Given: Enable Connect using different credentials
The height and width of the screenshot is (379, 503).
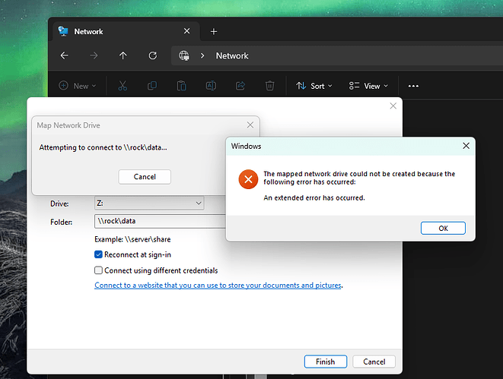Looking at the screenshot, I should coord(98,270).
